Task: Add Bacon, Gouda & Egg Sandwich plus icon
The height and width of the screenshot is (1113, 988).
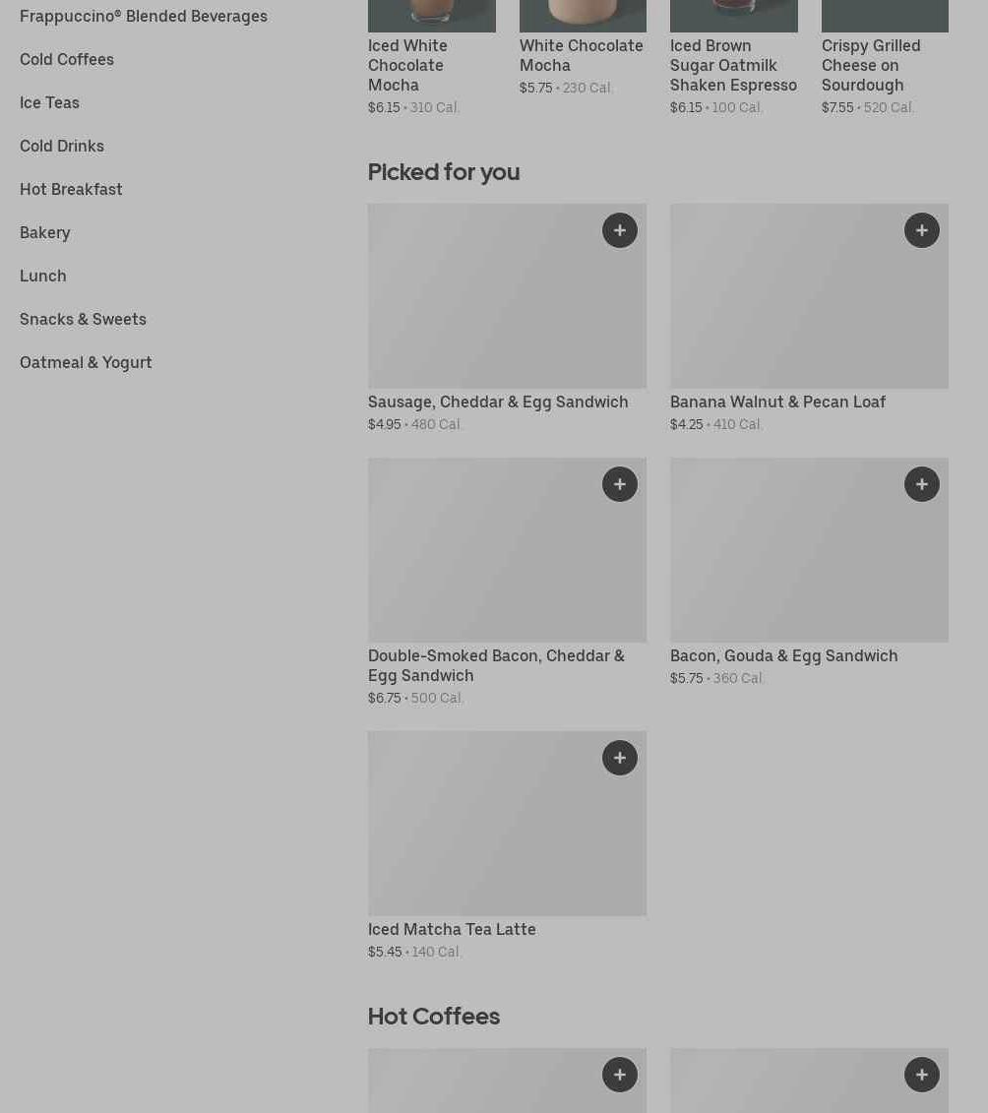Action: (x=922, y=484)
